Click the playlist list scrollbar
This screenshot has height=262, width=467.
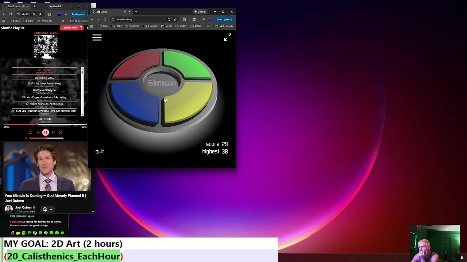pos(82,92)
